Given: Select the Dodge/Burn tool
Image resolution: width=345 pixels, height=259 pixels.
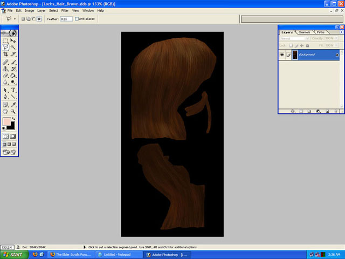Looking at the screenshot, I should point(13,82).
